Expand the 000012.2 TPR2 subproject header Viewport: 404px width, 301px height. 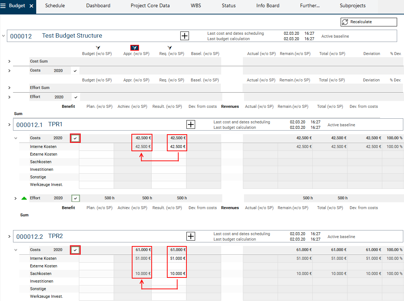coord(9,237)
